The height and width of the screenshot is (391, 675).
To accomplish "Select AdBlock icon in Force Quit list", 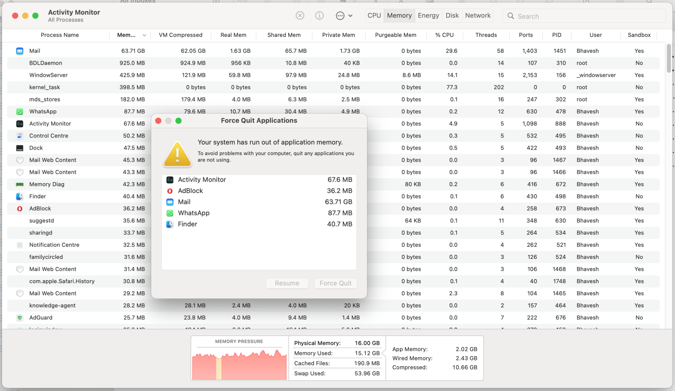I will point(170,191).
